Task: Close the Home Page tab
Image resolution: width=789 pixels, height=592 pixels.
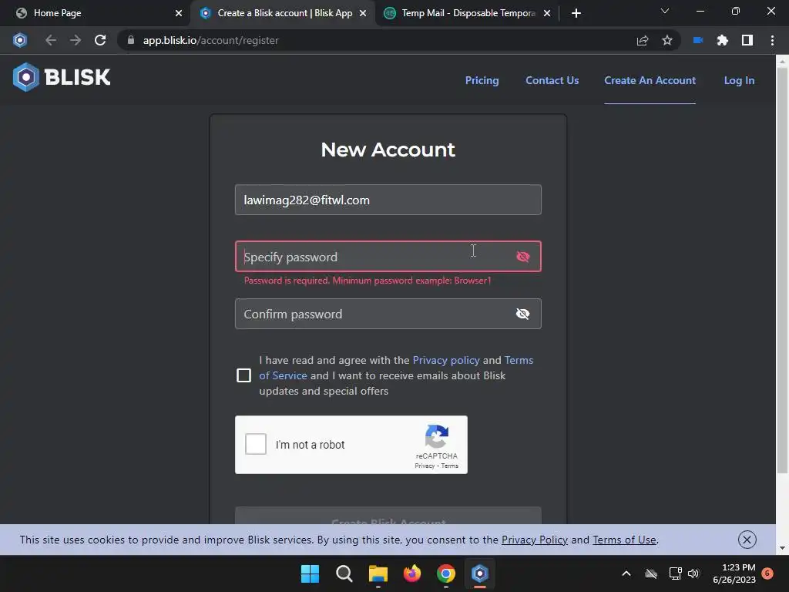Action: coord(179,13)
